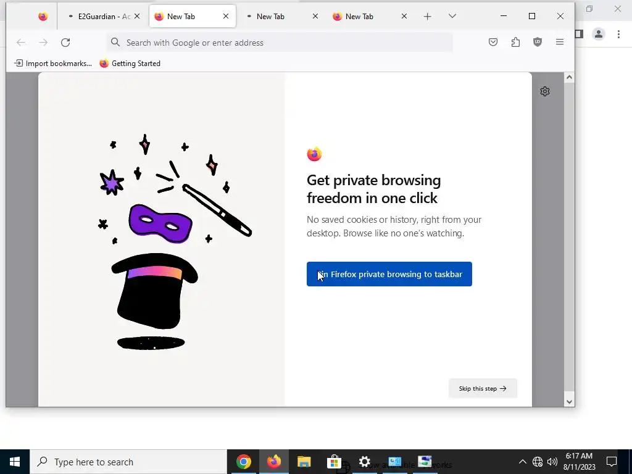632x474 pixels.
Task: Open the Firefox hamburger application menu
Action: click(559, 43)
